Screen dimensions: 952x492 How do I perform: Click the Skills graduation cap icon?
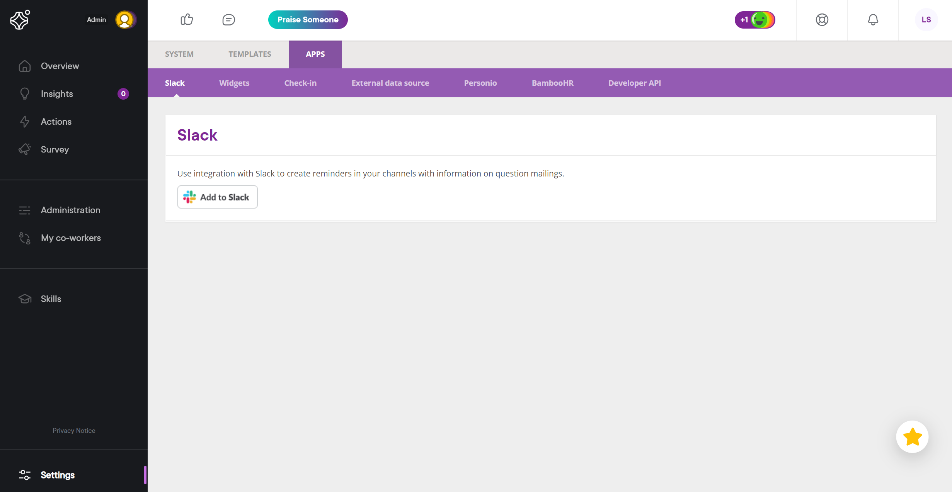click(25, 299)
